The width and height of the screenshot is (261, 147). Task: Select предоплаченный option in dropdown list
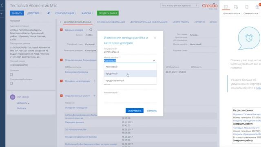[130, 80]
